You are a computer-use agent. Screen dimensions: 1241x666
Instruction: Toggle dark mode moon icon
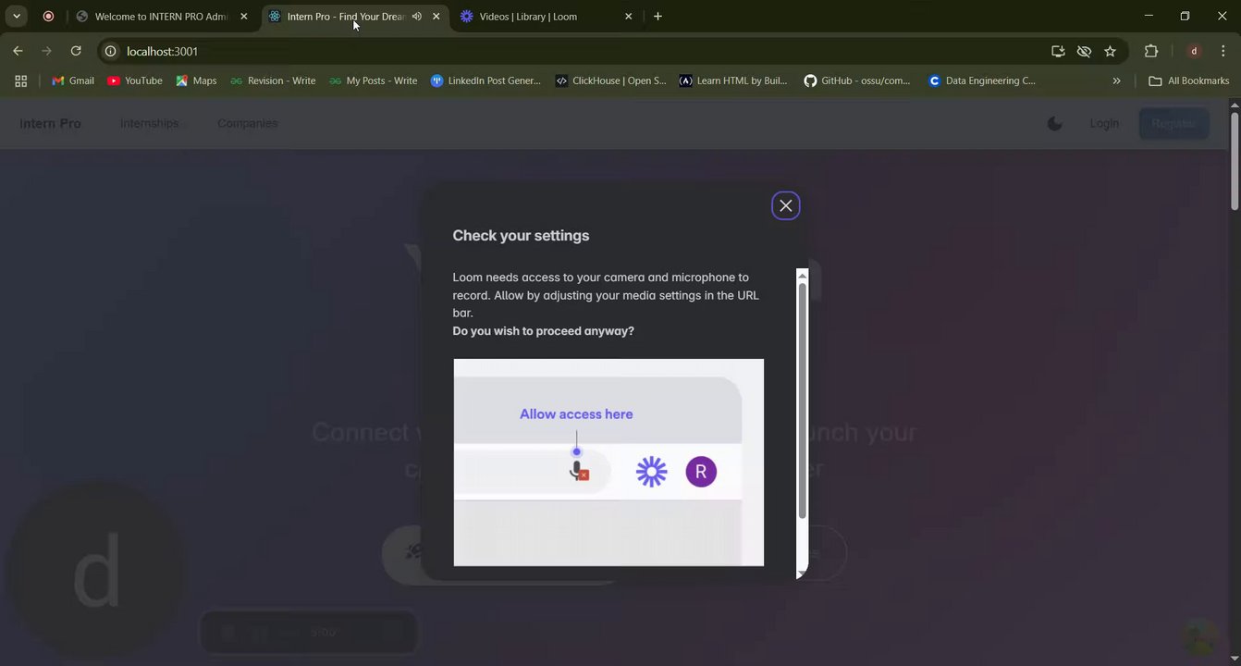point(1054,123)
